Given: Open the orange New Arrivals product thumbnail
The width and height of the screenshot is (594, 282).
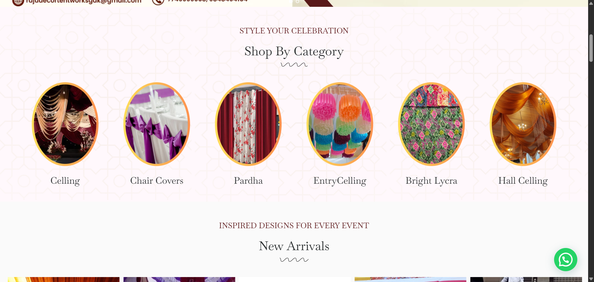Looking at the screenshot, I should tap(63, 279).
